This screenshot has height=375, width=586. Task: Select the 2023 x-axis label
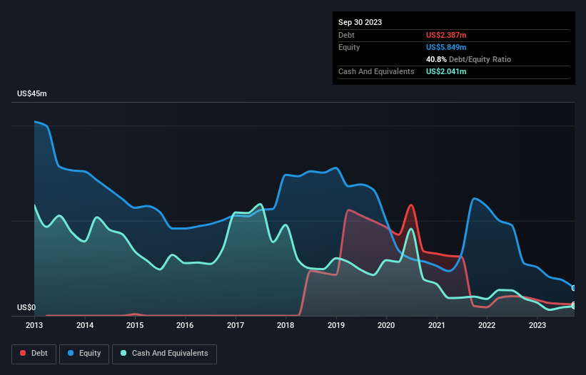pos(537,325)
